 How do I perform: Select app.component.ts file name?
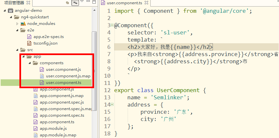click(57, 122)
